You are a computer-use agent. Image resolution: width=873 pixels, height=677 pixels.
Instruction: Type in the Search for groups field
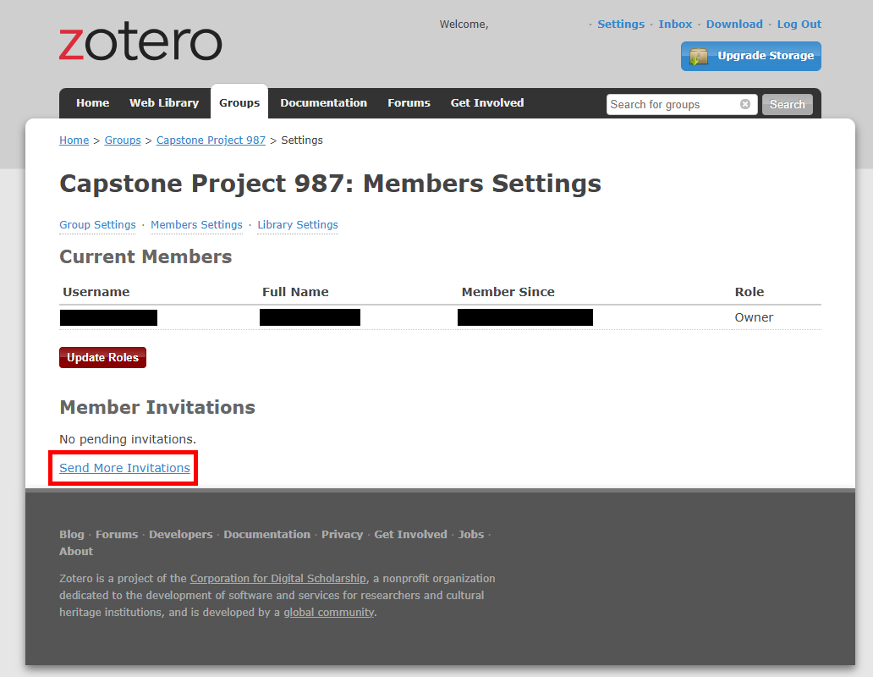(x=673, y=104)
